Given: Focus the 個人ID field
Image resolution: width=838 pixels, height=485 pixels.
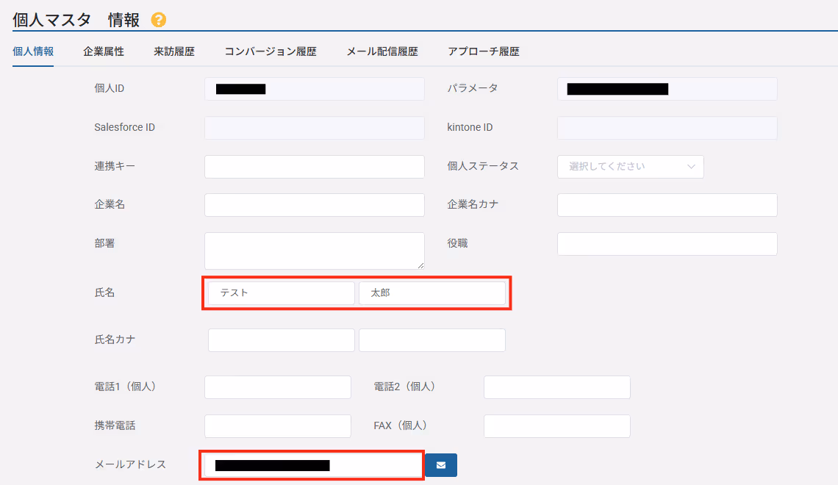Looking at the screenshot, I should coord(315,89).
